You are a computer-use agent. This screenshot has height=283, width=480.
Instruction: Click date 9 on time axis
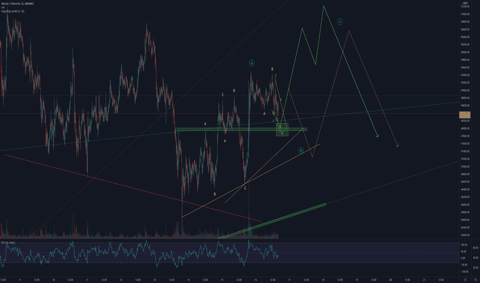(x=20, y=279)
